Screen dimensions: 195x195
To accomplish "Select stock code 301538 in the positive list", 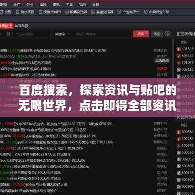I will (187, 49).
